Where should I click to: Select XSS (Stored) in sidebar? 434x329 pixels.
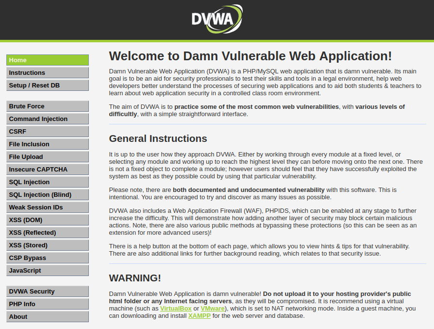[x=48, y=245]
